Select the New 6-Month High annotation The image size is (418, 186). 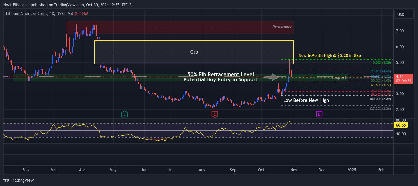coord(330,56)
